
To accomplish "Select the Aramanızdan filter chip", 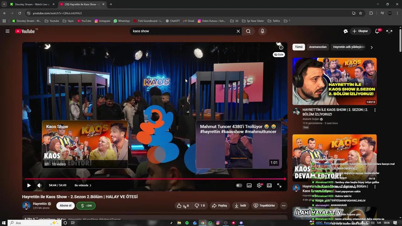I will tap(318, 47).
